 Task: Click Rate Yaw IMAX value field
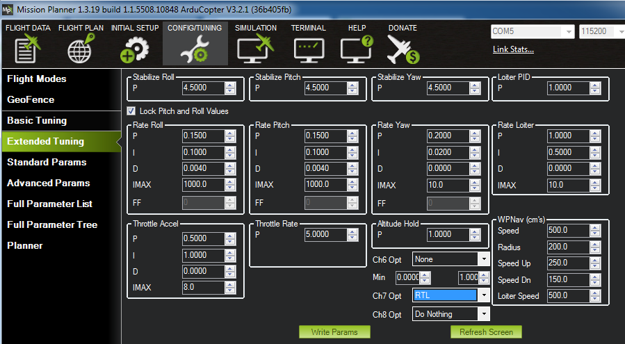pyautogui.click(x=448, y=185)
